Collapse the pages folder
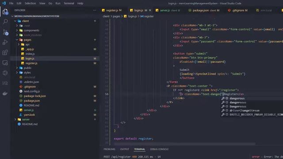283x159 pixels. tap(27, 40)
